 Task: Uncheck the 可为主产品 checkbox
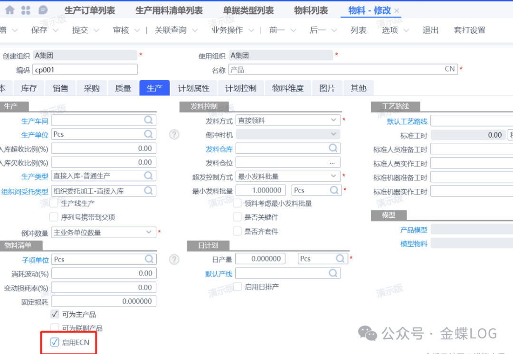[55, 315]
